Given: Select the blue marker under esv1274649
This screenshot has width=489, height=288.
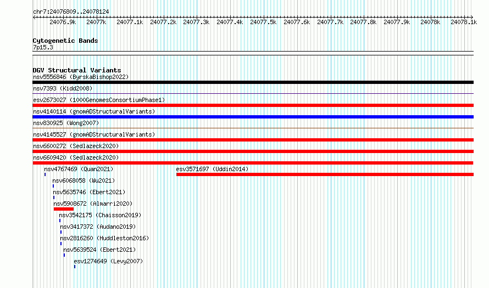Looking at the screenshot, I should pos(75,267).
